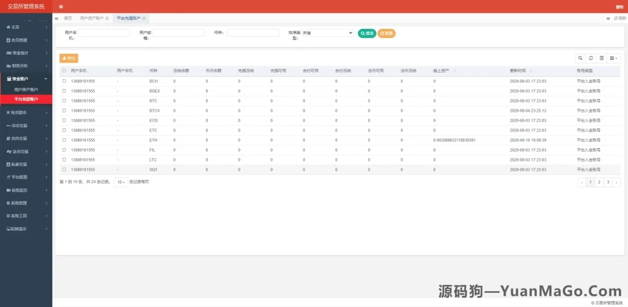The height and width of the screenshot is (307, 628).
Task: Open the 操作 menu in header
Action: point(621,7)
